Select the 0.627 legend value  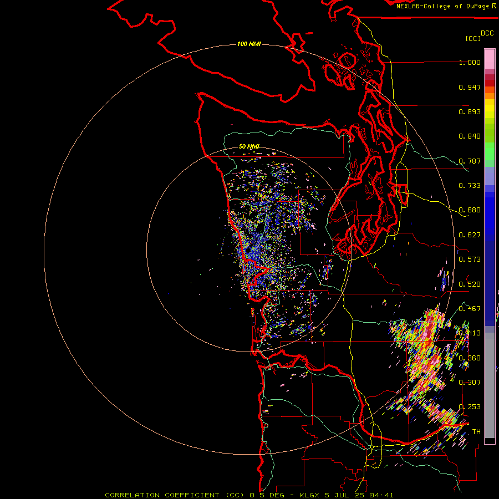pyautogui.click(x=470, y=235)
